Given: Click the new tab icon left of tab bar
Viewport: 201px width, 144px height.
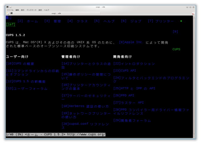Looking at the screenshot, I should 8,13.
